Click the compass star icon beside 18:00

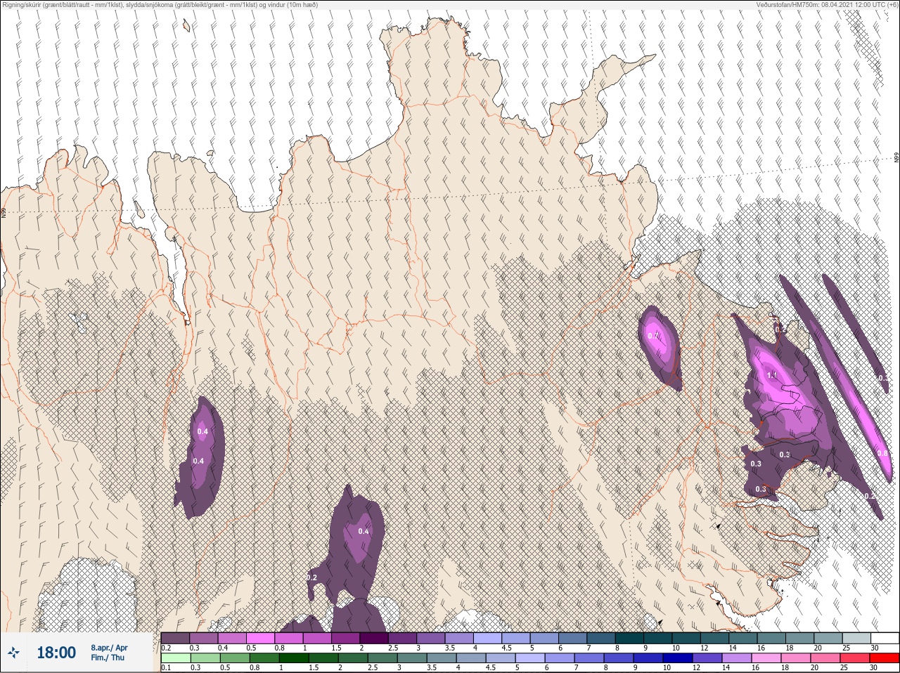coord(15,653)
